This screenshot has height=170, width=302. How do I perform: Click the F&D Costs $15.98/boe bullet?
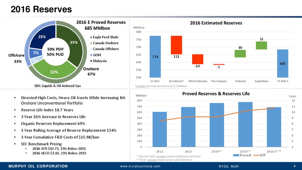click(x=60, y=137)
